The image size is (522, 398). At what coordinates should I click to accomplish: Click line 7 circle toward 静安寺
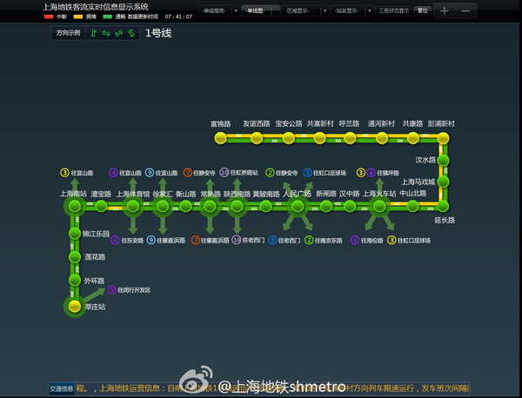click(188, 173)
